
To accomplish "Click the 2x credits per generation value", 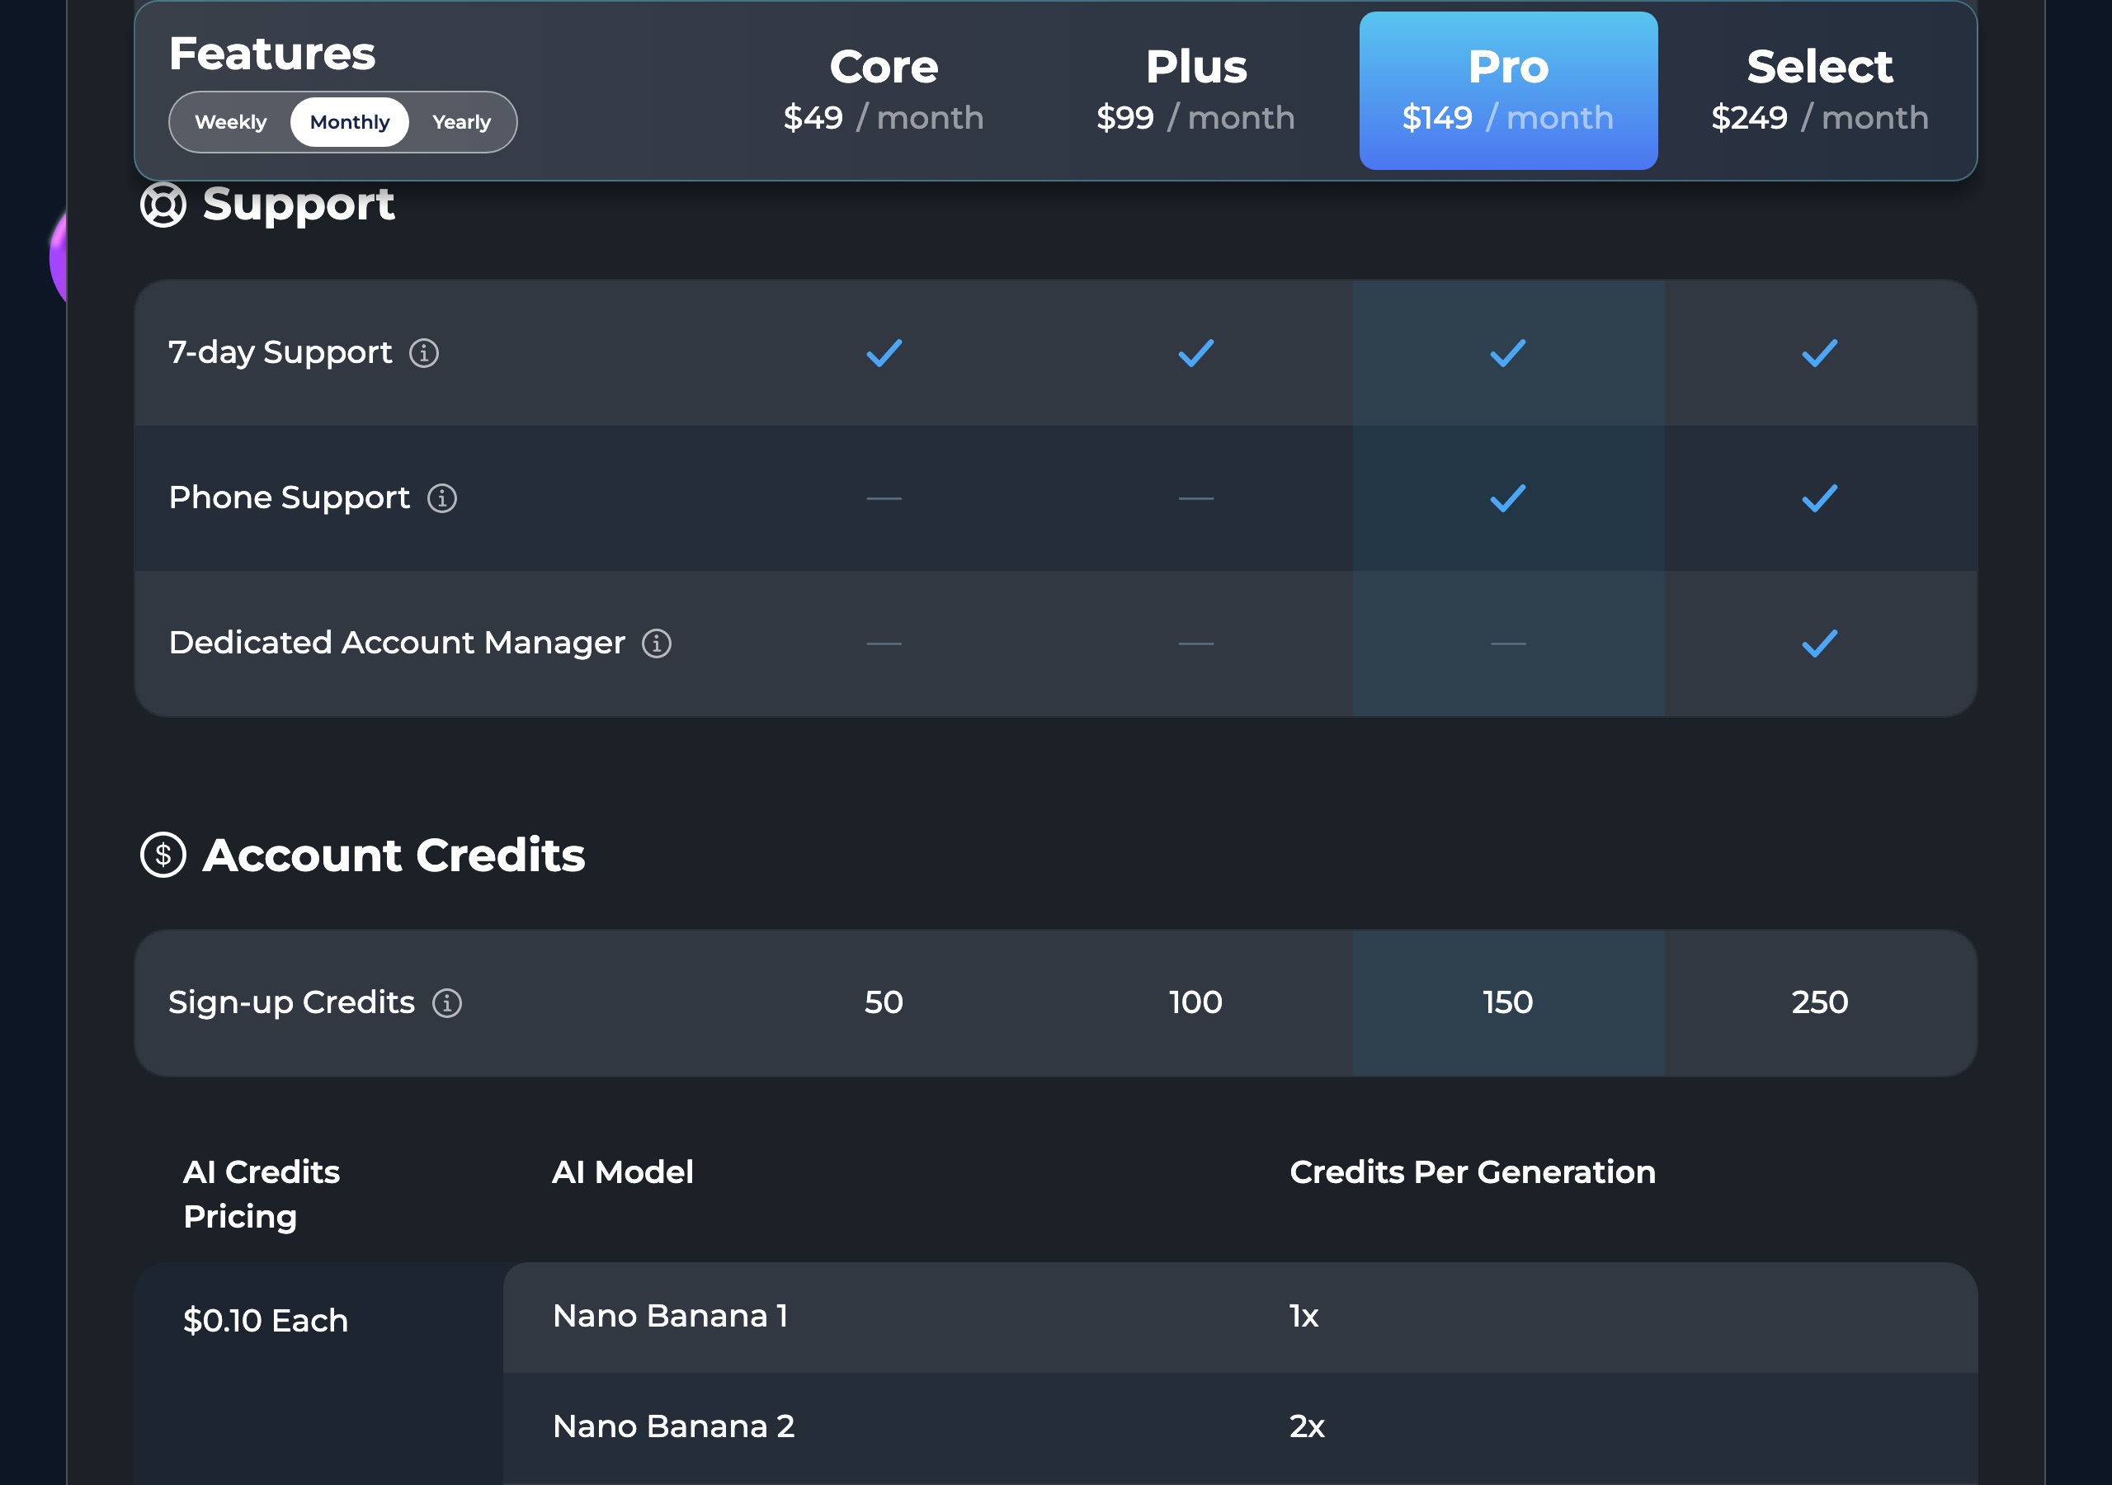I will [x=1307, y=1428].
